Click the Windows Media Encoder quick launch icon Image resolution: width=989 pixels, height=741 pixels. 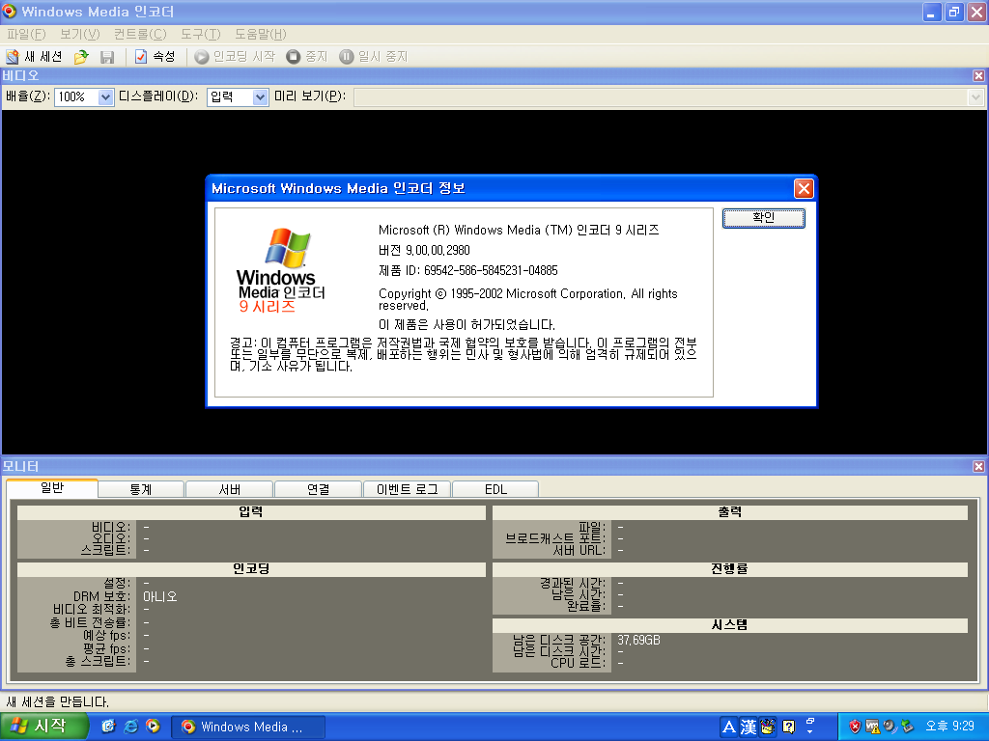pyautogui.click(x=153, y=726)
